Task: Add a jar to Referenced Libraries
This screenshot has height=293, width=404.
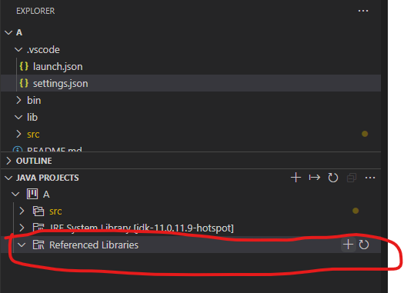Action: 348,245
